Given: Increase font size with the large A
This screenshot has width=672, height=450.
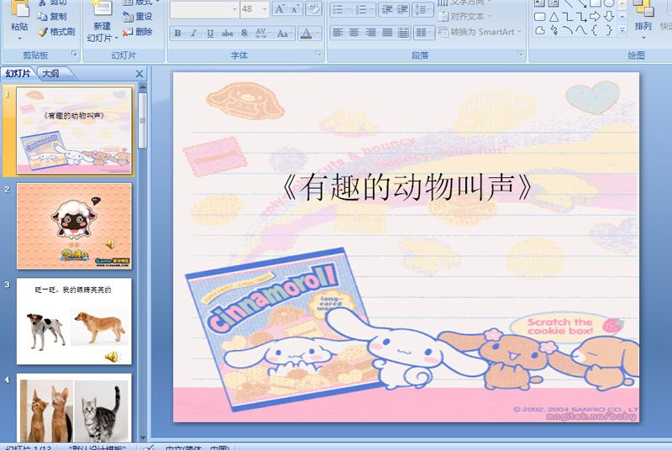Looking at the screenshot, I should [280, 9].
